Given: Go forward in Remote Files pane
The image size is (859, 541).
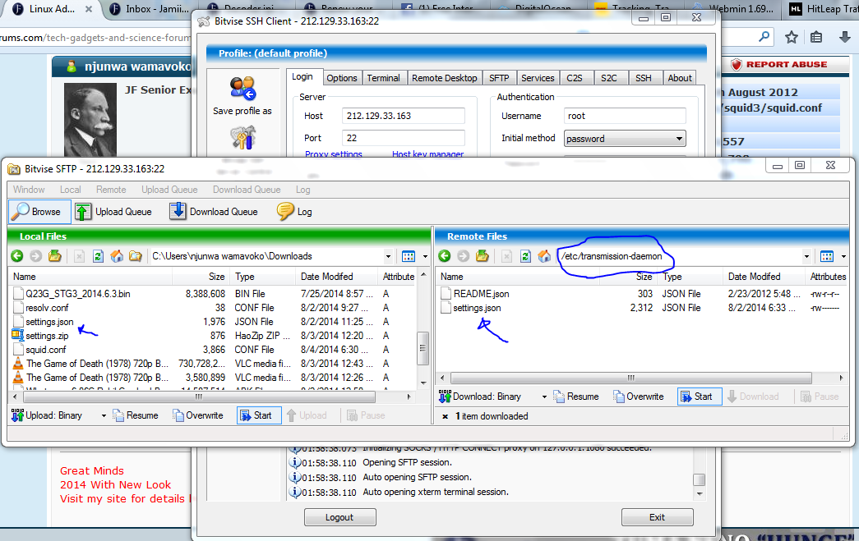Looking at the screenshot, I should click(x=463, y=256).
